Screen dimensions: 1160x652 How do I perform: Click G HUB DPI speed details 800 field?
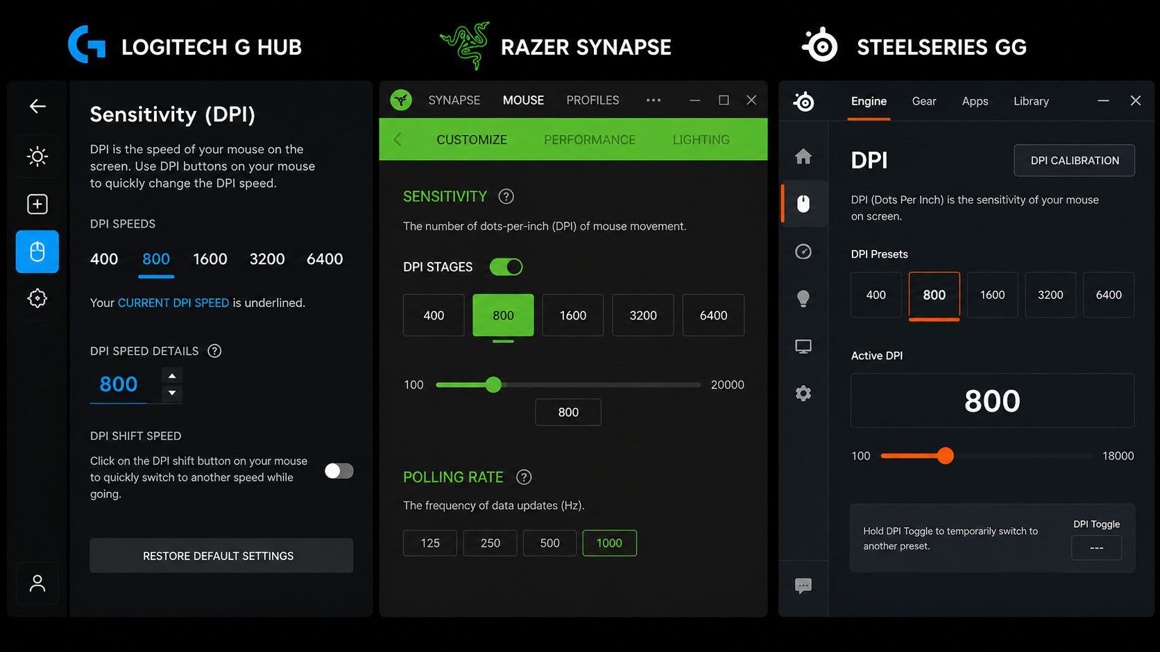[119, 385]
